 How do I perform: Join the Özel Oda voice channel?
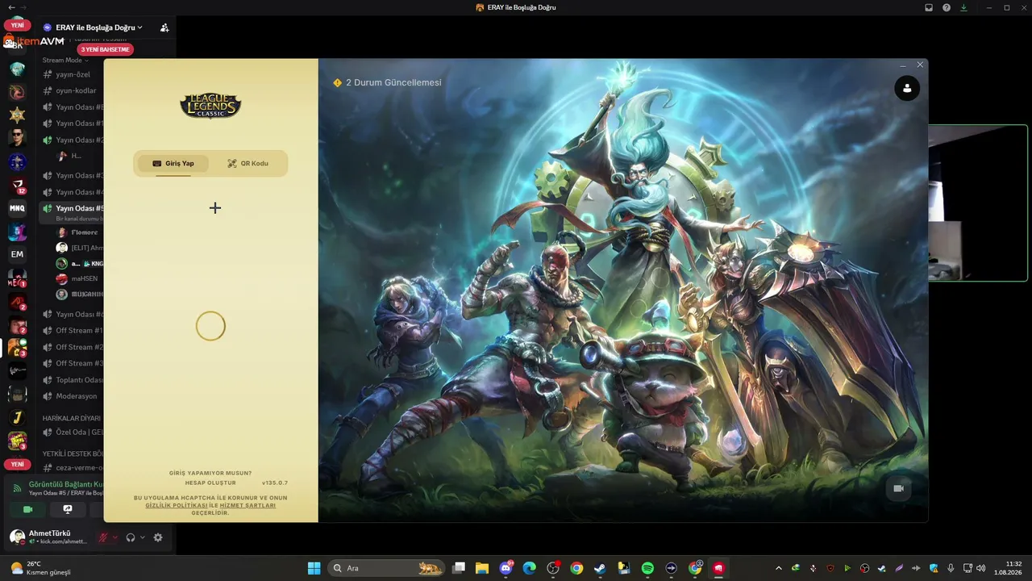(73, 432)
